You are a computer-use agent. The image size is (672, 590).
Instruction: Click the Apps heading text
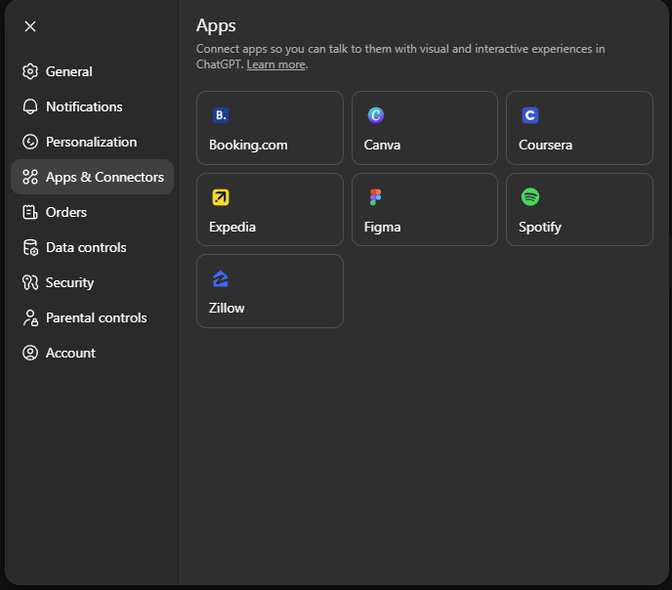click(216, 26)
